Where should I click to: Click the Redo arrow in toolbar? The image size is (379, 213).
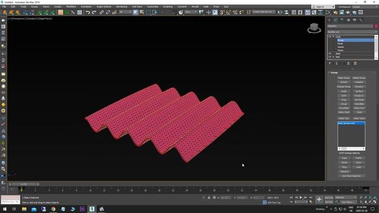pyautogui.click(x=94, y=12)
